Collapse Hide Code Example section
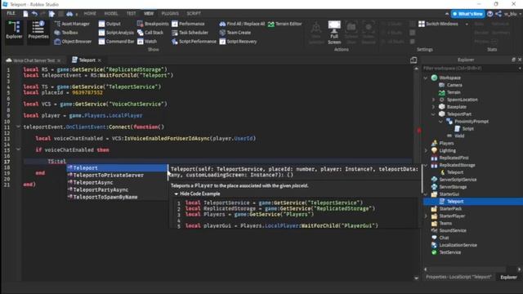Image resolution: width=523 pixels, height=294 pixels. (x=177, y=194)
